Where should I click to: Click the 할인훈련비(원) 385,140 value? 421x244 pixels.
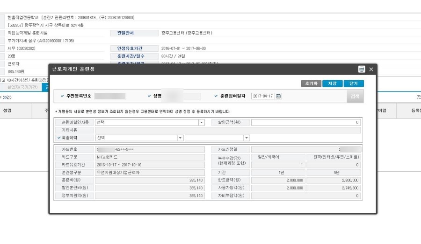coord(150,188)
